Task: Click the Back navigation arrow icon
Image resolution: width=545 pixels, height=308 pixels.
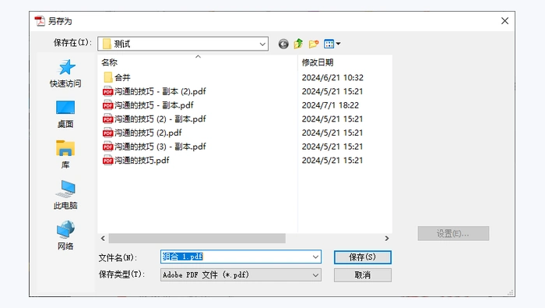Action: [283, 44]
